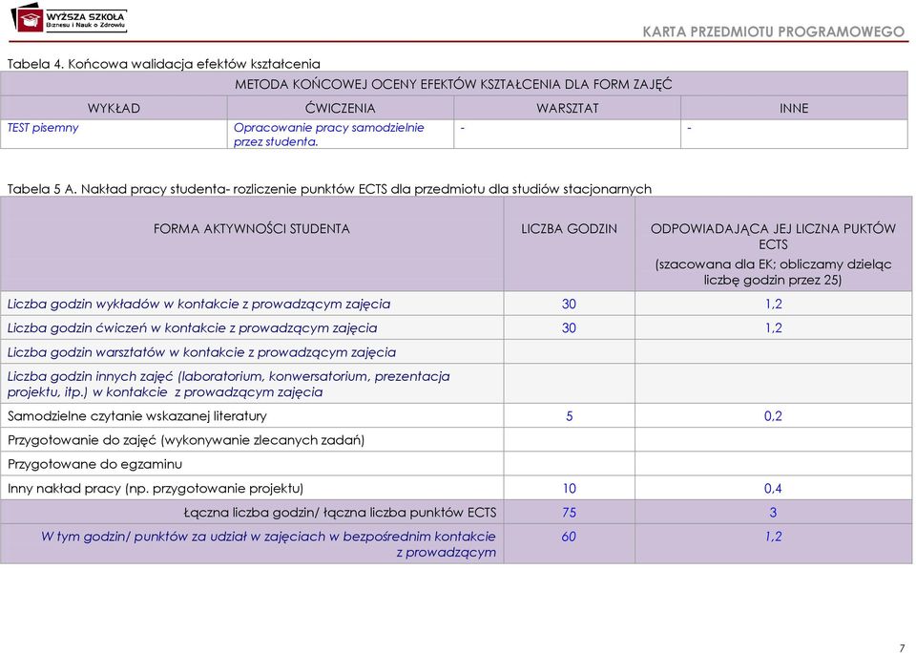Select 'Przygotowanie do zajęć' row label
916x653 pixels.
click(x=186, y=440)
